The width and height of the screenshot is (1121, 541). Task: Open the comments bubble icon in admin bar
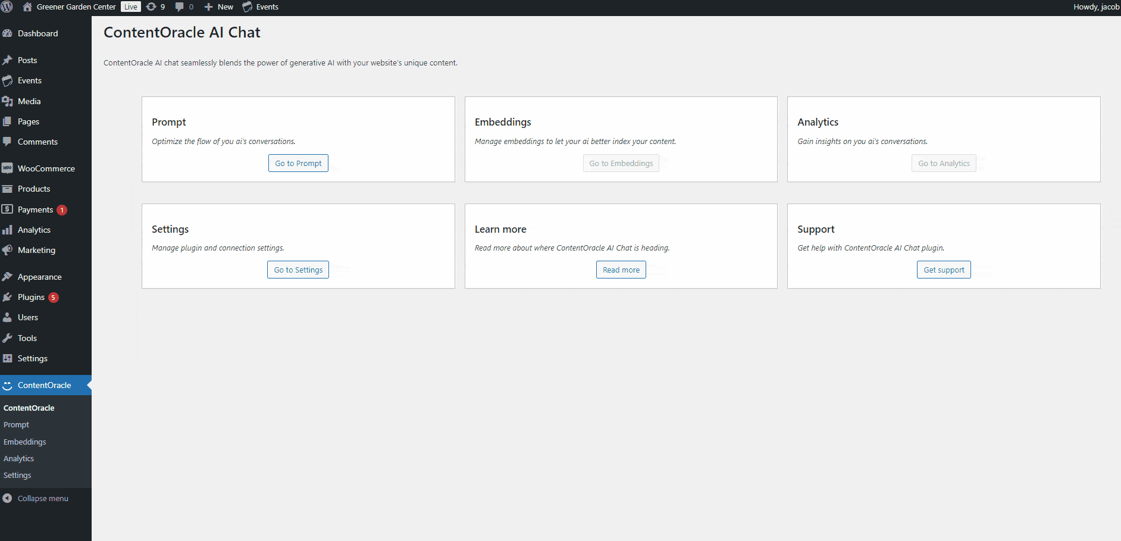(179, 7)
